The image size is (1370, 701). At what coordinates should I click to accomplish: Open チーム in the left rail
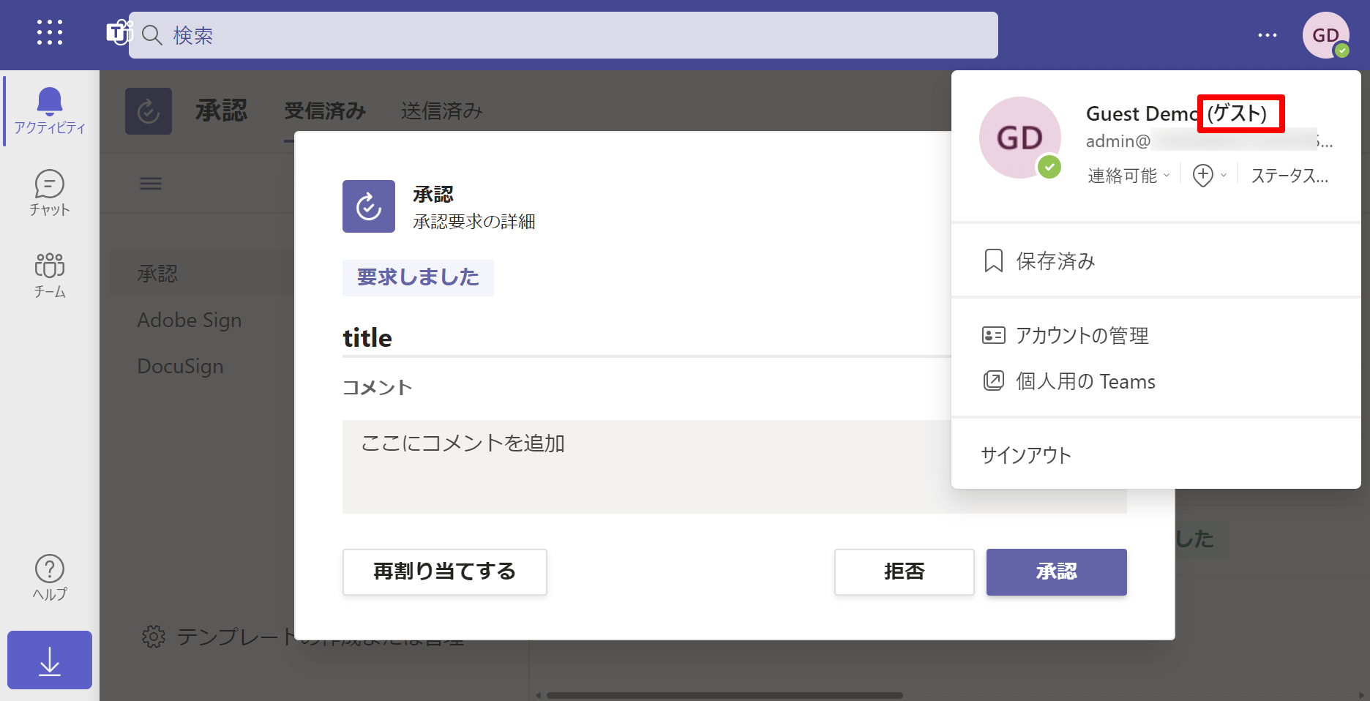pos(50,275)
